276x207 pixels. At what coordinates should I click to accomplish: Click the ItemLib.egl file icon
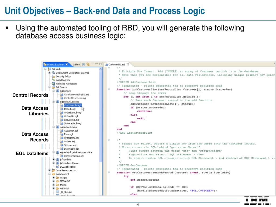tap(62, 109)
